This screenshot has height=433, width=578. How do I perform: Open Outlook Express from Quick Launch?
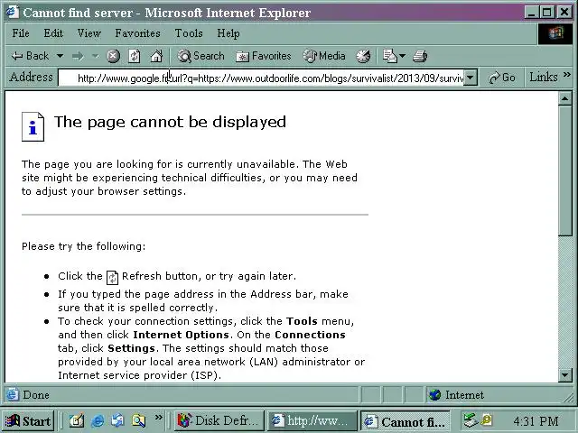click(118, 420)
